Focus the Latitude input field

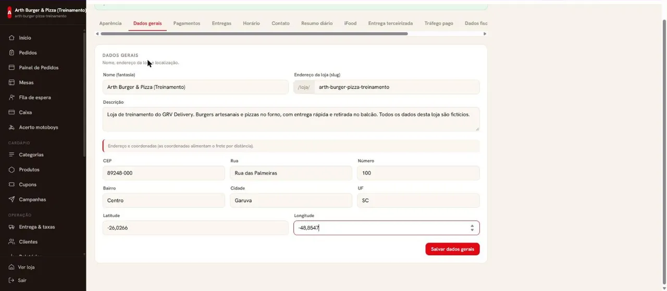pyautogui.click(x=195, y=228)
